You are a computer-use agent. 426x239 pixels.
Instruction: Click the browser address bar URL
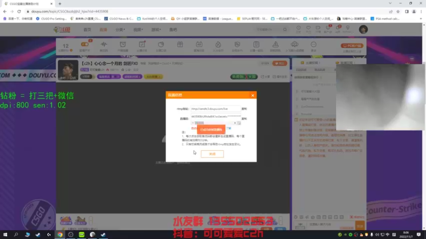click(70, 11)
